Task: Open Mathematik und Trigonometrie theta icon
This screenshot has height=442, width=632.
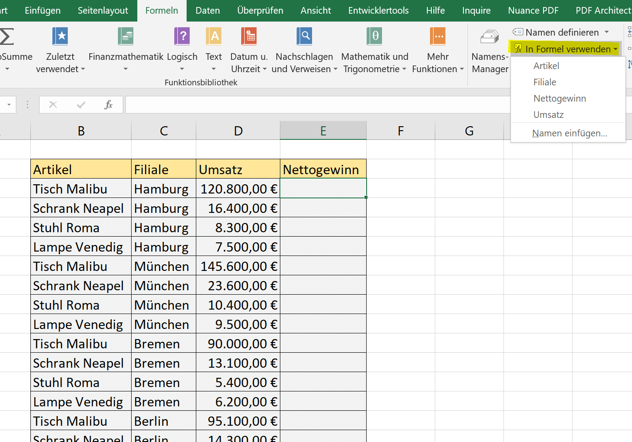Action: [x=375, y=36]
